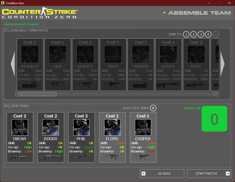Click Floyd's weapon icon
235x182 pixels.
click(x=112, y=157)
